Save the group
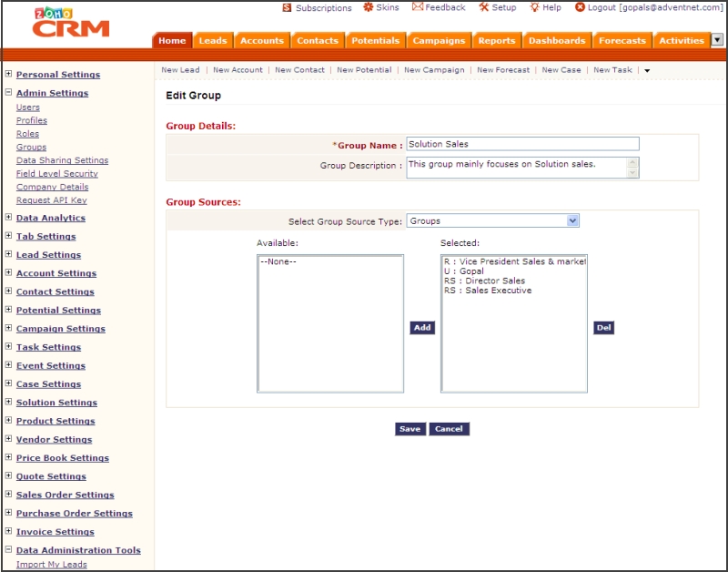 point(410,429)
